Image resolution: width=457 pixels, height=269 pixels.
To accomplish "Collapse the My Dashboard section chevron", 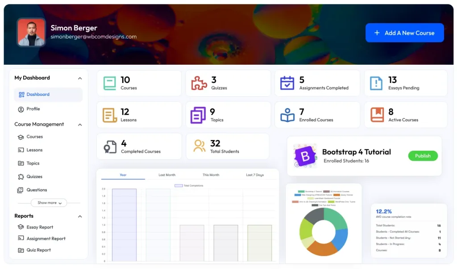I will 80,78.
